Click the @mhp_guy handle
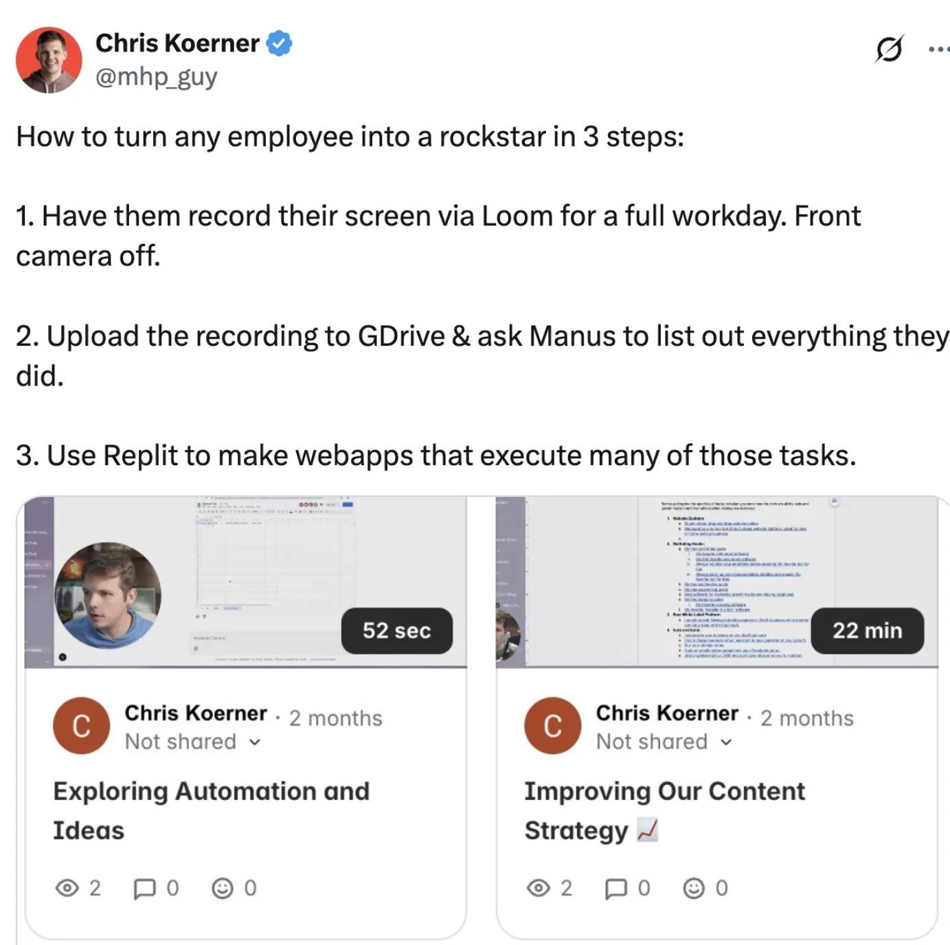The height and width of the screenshot is (945, 950). [156, 76]
